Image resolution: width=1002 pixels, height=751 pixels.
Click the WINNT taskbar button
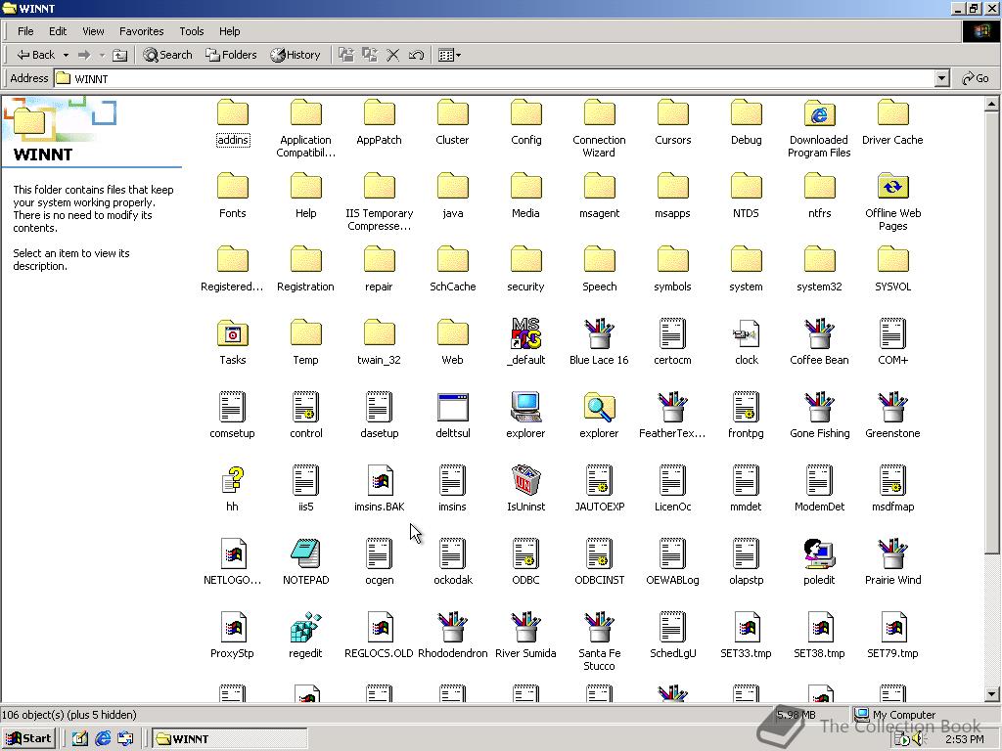229,739
